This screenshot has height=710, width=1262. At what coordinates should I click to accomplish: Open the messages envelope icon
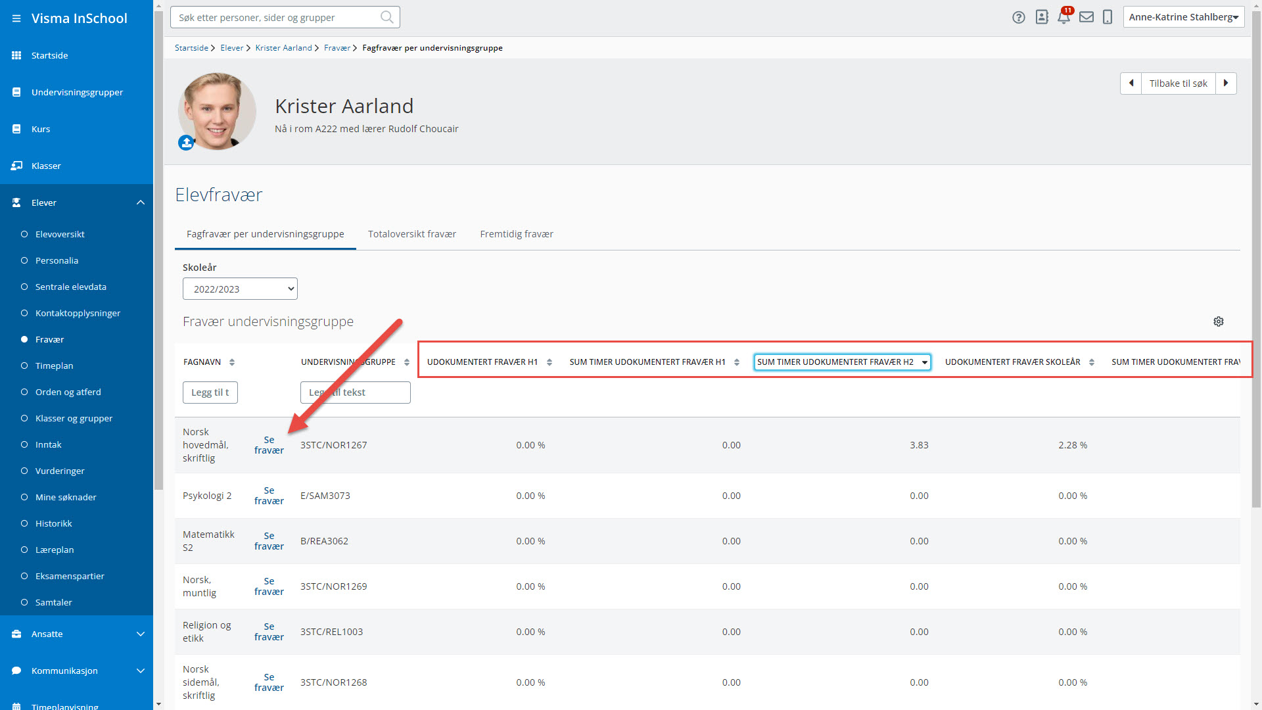click(x=1086, y=18)
